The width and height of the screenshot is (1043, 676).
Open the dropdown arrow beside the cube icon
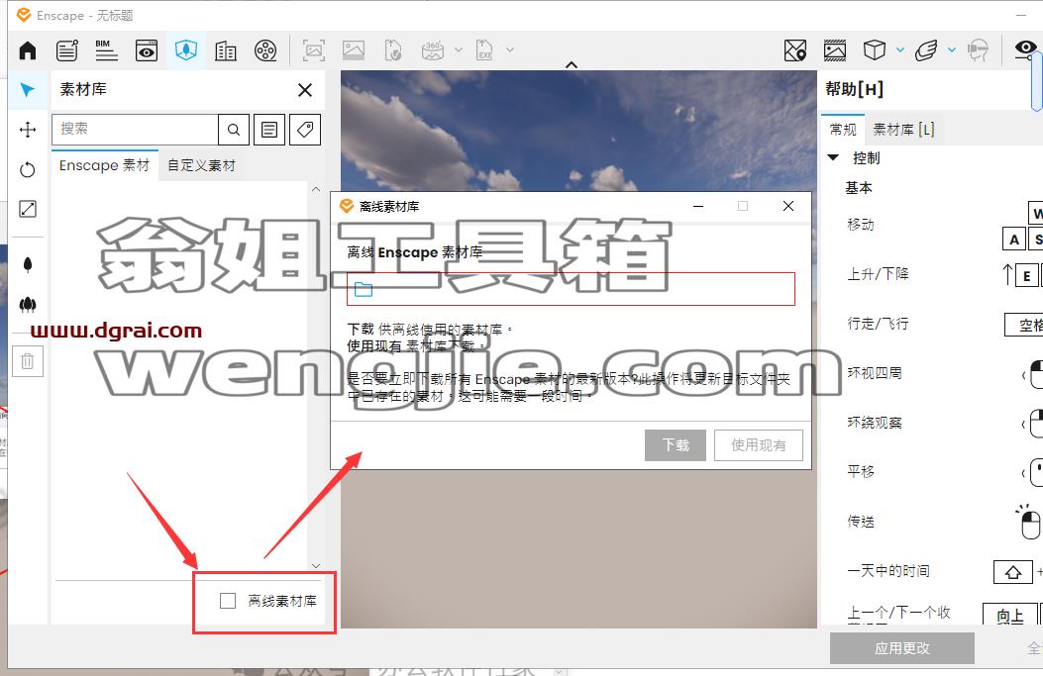click(x=900, y=49)
